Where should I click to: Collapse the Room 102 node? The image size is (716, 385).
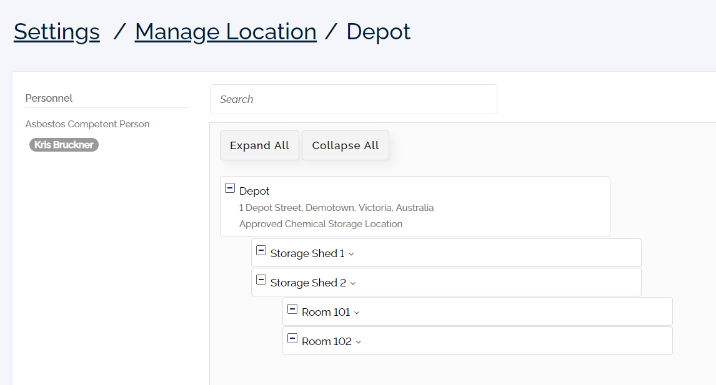tap(292, 338)
